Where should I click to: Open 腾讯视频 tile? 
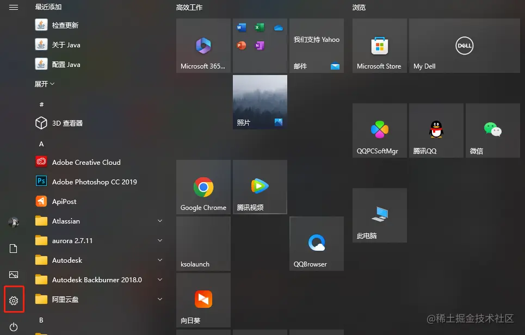(x=260, y=187)
